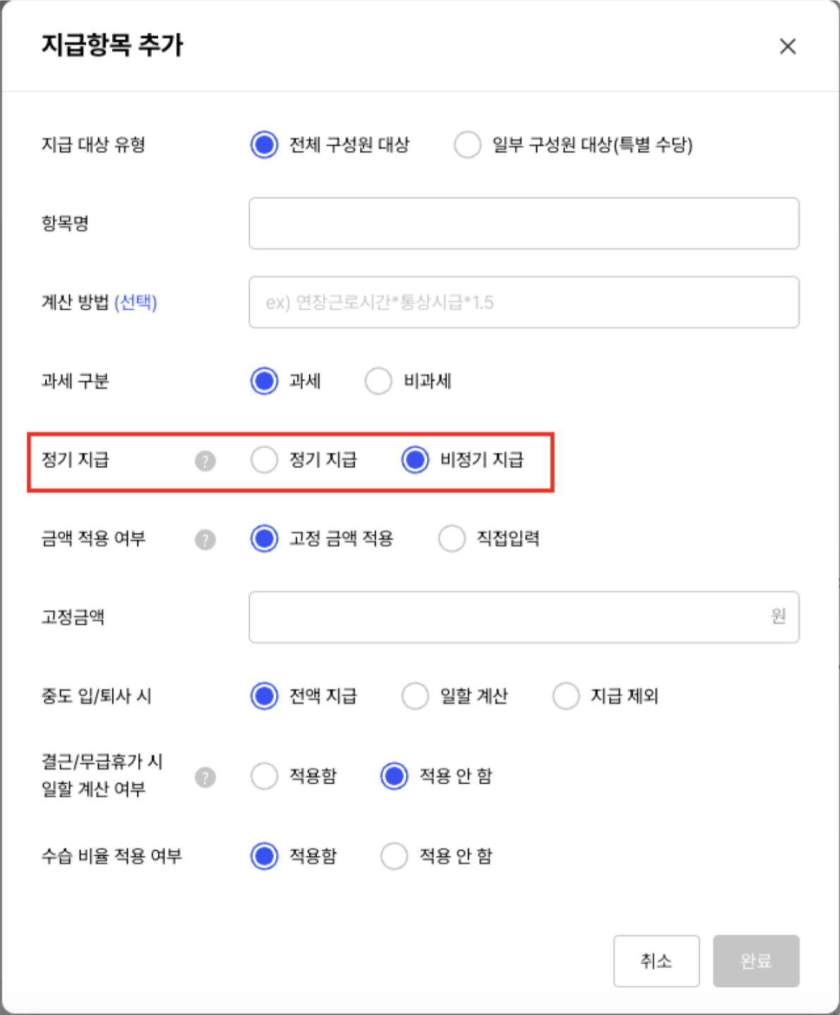840x1015 pixels.
Task: Enable 적용함 for 결근/무급휴가 proration
Action: (264, 776)
